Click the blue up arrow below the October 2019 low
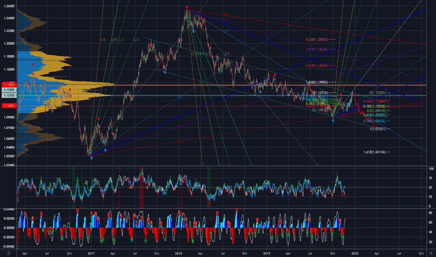The width and height of the screenshot is (436, 257). pos(333,127)
